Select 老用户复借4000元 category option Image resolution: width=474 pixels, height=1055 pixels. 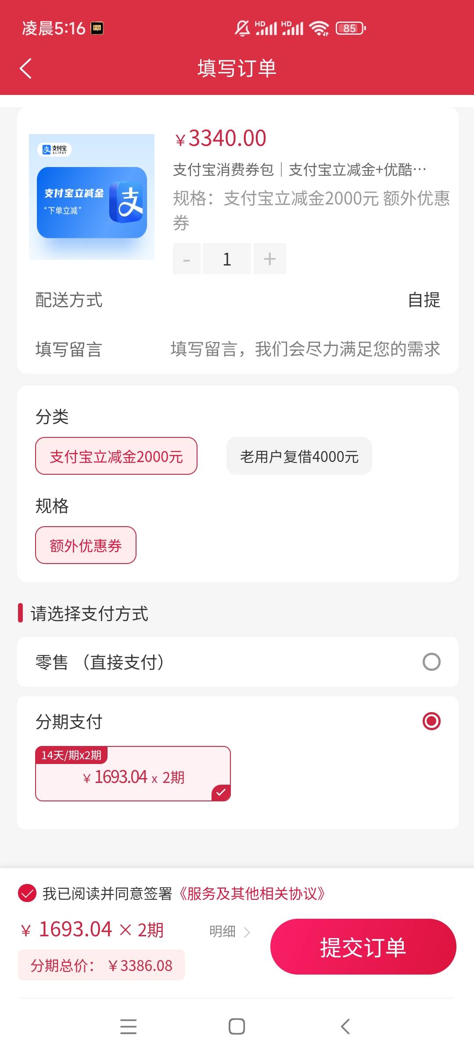299,456
